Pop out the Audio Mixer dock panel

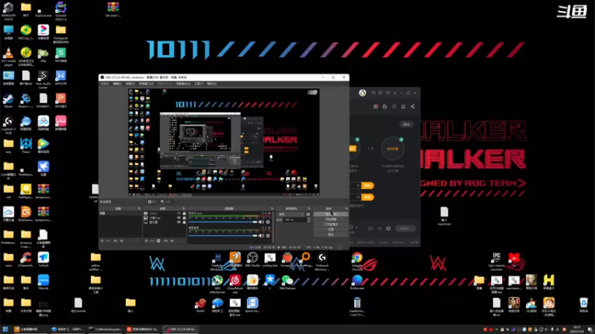pyautogui.click(x=271, y=209)
